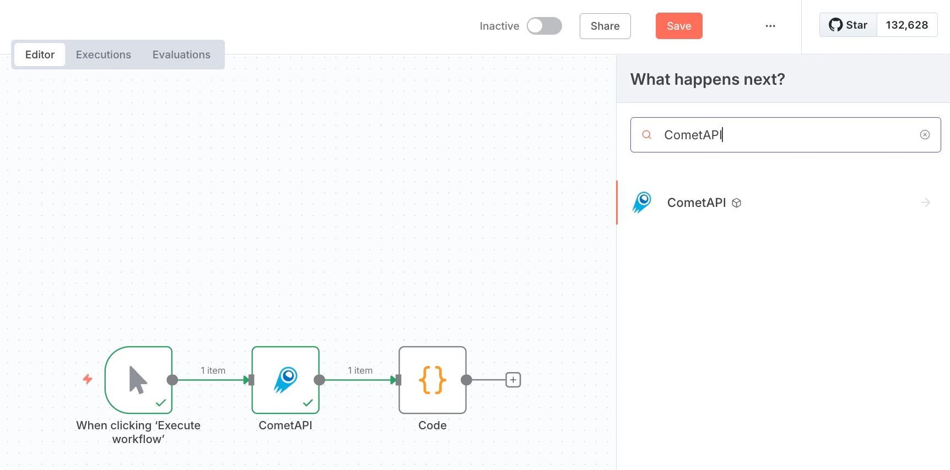Click the 'When clicking Execute workflow' label
950x470 pixels.
pos(138,432)
